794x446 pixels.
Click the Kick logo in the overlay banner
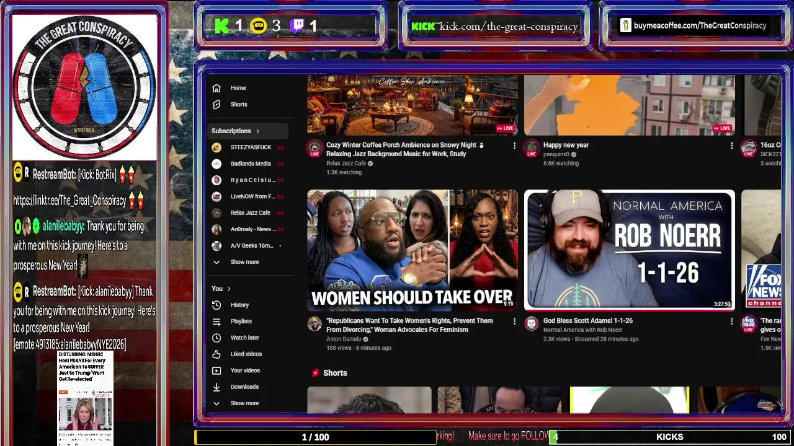point(221,26)
